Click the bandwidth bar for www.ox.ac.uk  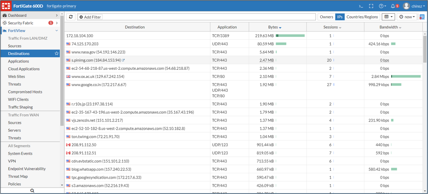[406, 76]
